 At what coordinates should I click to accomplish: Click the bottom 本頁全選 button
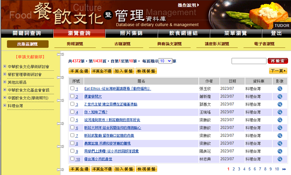tap(79, 169)
